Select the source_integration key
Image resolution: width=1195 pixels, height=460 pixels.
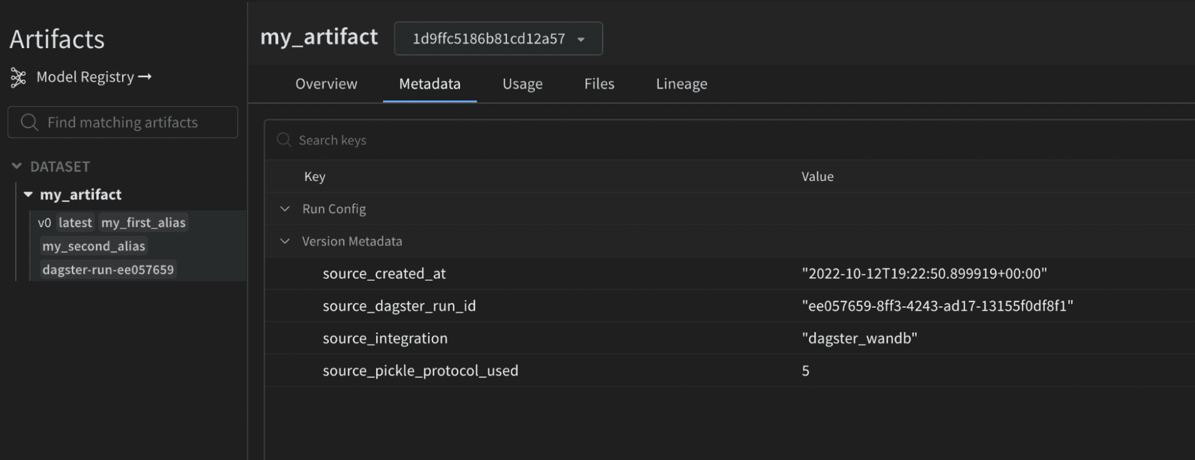[385, 338]
